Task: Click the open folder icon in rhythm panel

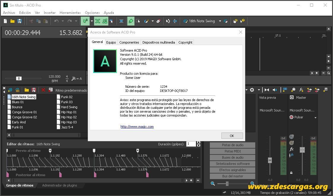Action: 26,90
